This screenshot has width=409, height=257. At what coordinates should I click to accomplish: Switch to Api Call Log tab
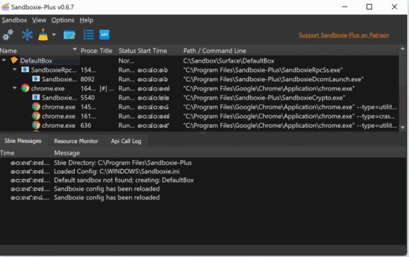[x=126, y=141]
